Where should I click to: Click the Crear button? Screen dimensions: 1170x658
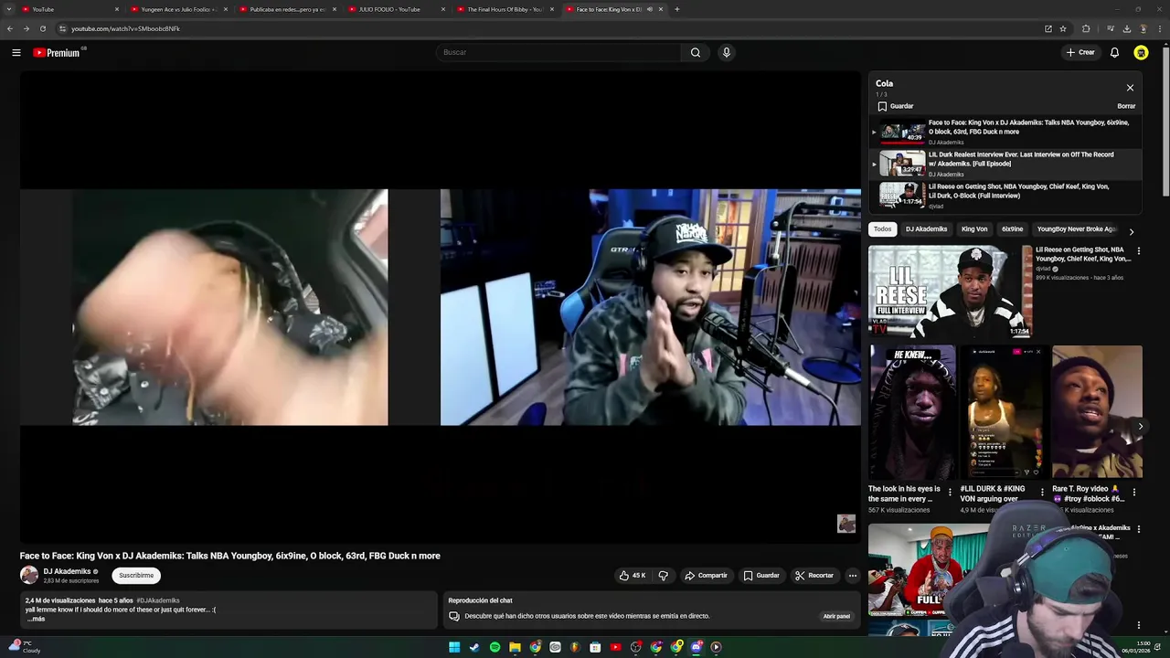[1080, 52]
